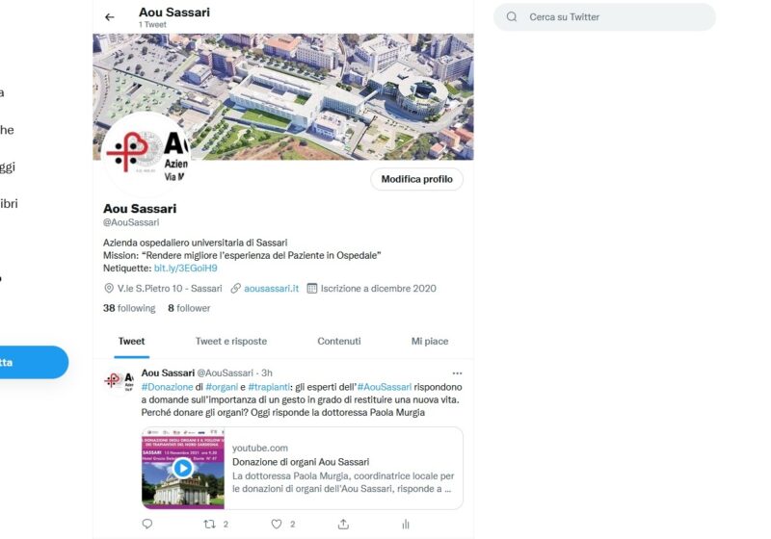Select the Contenuti tab
The width and height of the screenshot is (771, 539).
339,341
